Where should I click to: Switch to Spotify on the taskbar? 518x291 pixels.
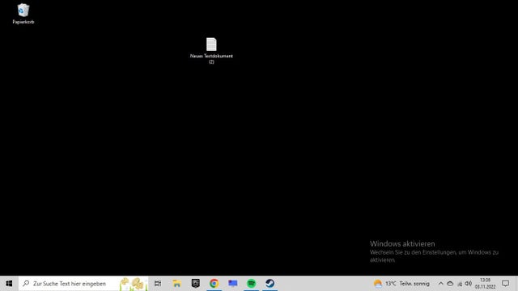tap(252, 284)
